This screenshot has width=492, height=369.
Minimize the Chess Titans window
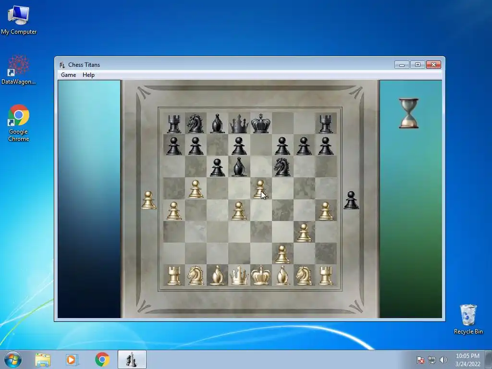(x=402, y=65)
